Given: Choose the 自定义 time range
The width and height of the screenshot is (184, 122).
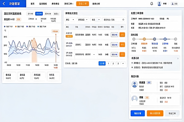Looking at the screenshot, I should tap(56, 14).
